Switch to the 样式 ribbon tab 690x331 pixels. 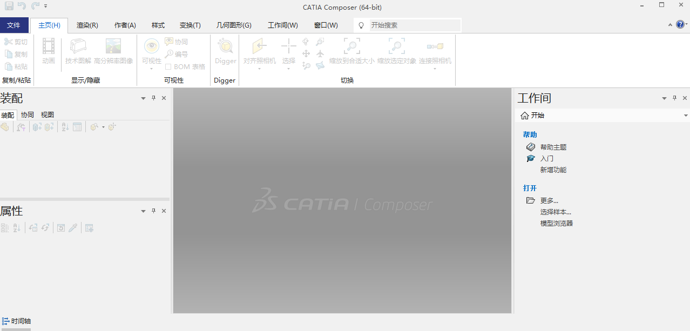point(158,25)
